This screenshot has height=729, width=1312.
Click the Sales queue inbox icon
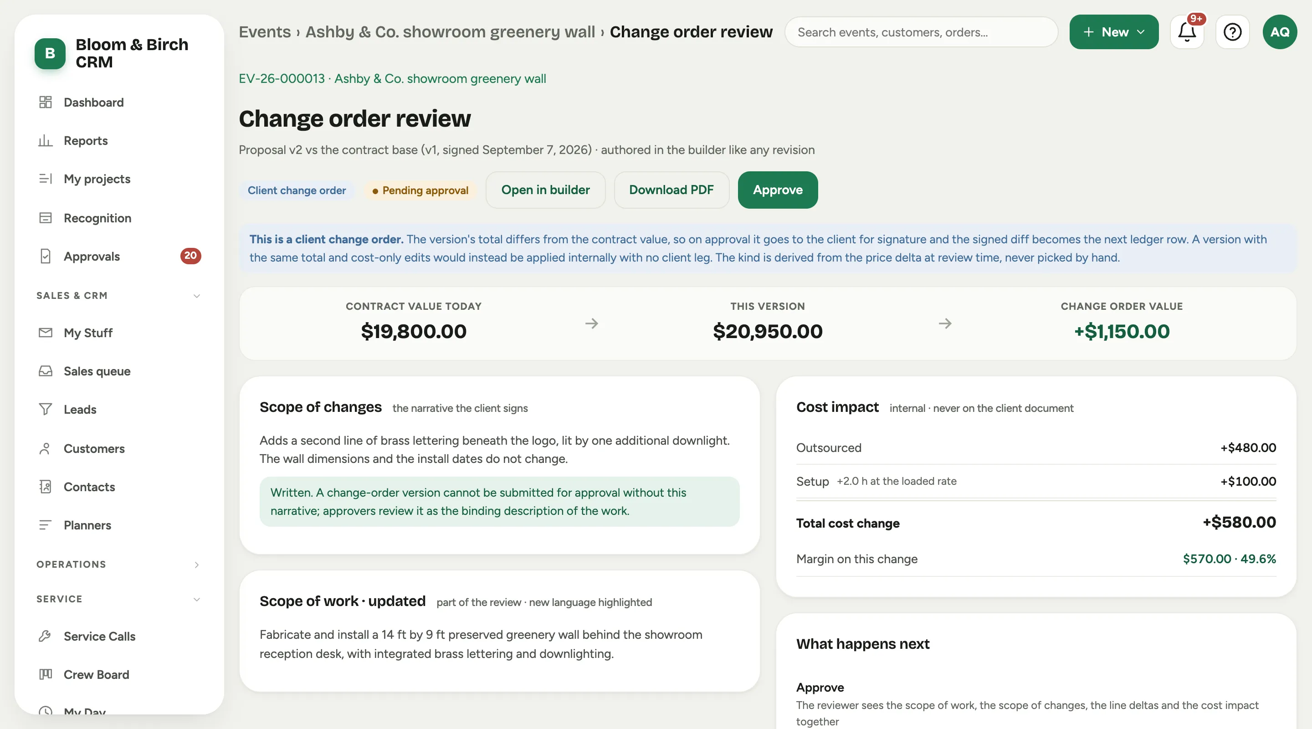click(46, 371)
